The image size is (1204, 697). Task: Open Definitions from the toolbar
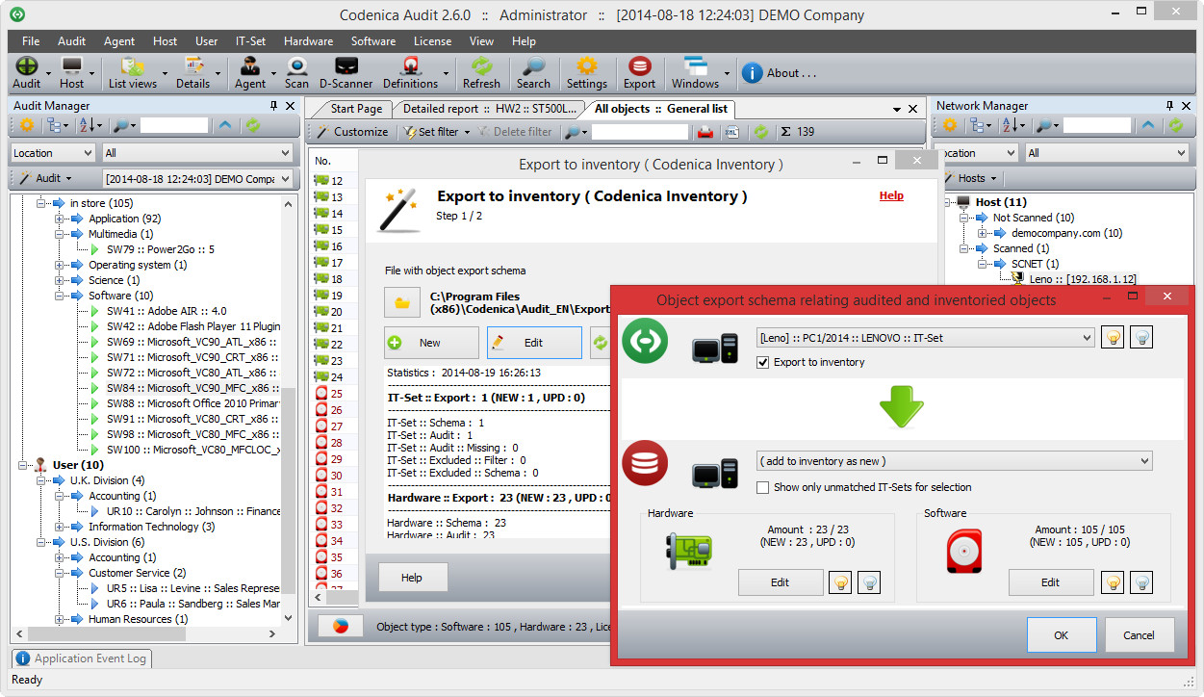pyautogui.click(x=411, y=66)
